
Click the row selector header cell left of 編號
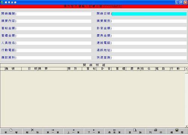click(3, 69)
